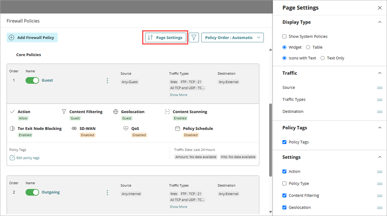The image size is (387, 216).
Task: Click the Action checkmark icon
Action: coord(12,112)
